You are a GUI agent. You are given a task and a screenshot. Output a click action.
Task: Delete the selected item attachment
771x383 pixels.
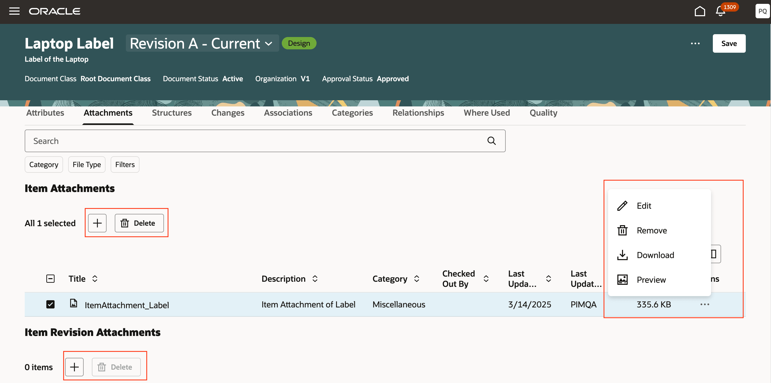click(139, 223)
